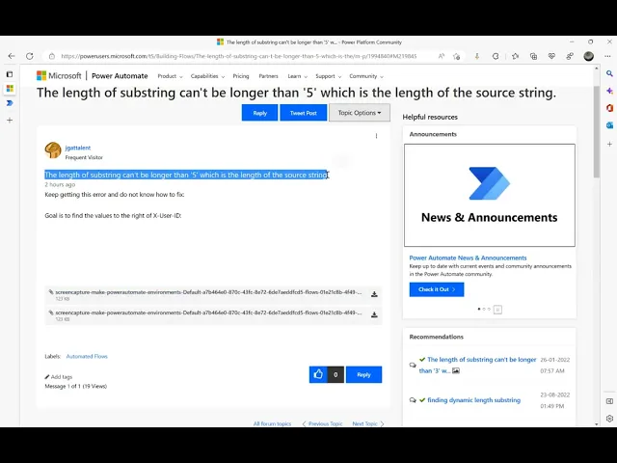The height and width of the screenshot is (463, 617).
Task: Click the Reply button beside the kudos count
Action: pos(363,374)
